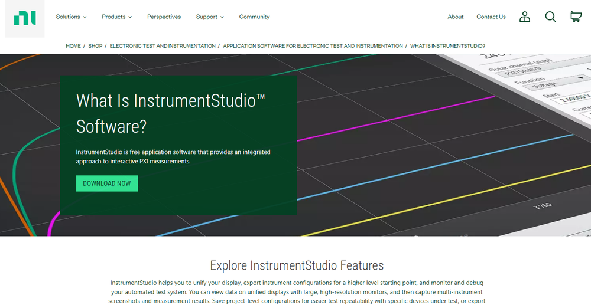
Task: Click the "Explore InstrumentStudio Features" heading
Action: [297, 265]
